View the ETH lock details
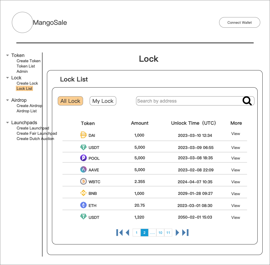270x265 pixels. click(235, 206)
